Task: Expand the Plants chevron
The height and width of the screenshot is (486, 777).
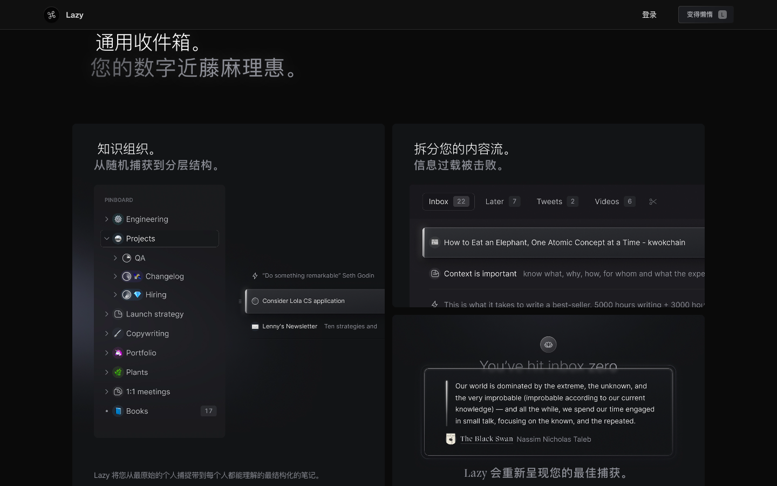Action: coord(107,373)
